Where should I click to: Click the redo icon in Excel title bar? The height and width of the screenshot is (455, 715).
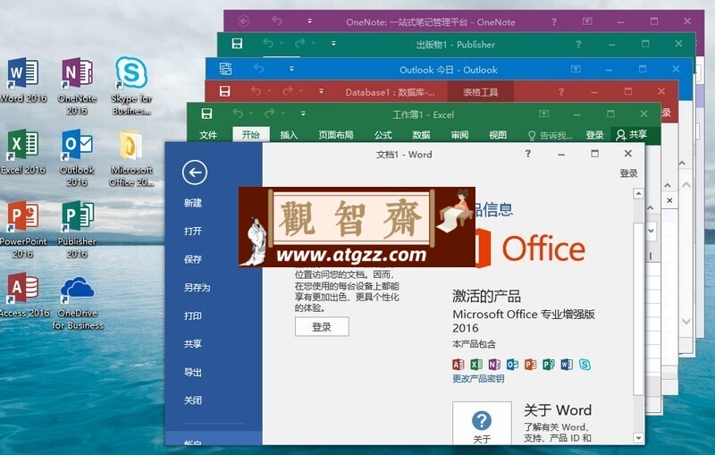click(270, 113)
